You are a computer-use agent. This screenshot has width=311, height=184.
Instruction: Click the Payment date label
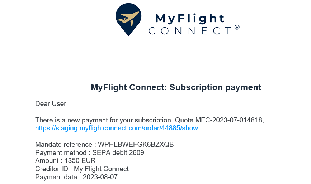pyautogui.click(x=56, y=177)
